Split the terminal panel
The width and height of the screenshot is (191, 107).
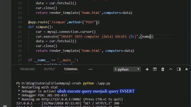[x=155, y=69]
